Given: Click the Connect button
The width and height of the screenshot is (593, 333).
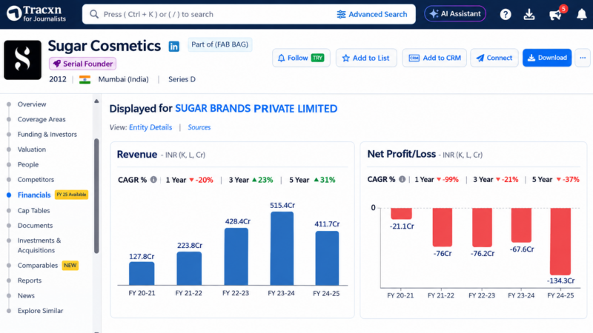Looking at the screenshot, I should pos(494,58).
